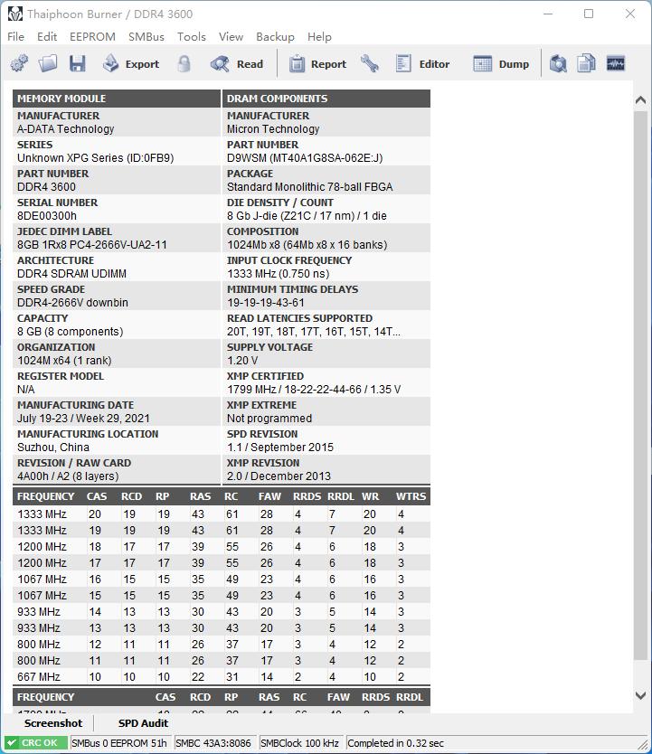
Task: Click the DRAM COMPONENTS section header
Action: click(326, 99)
